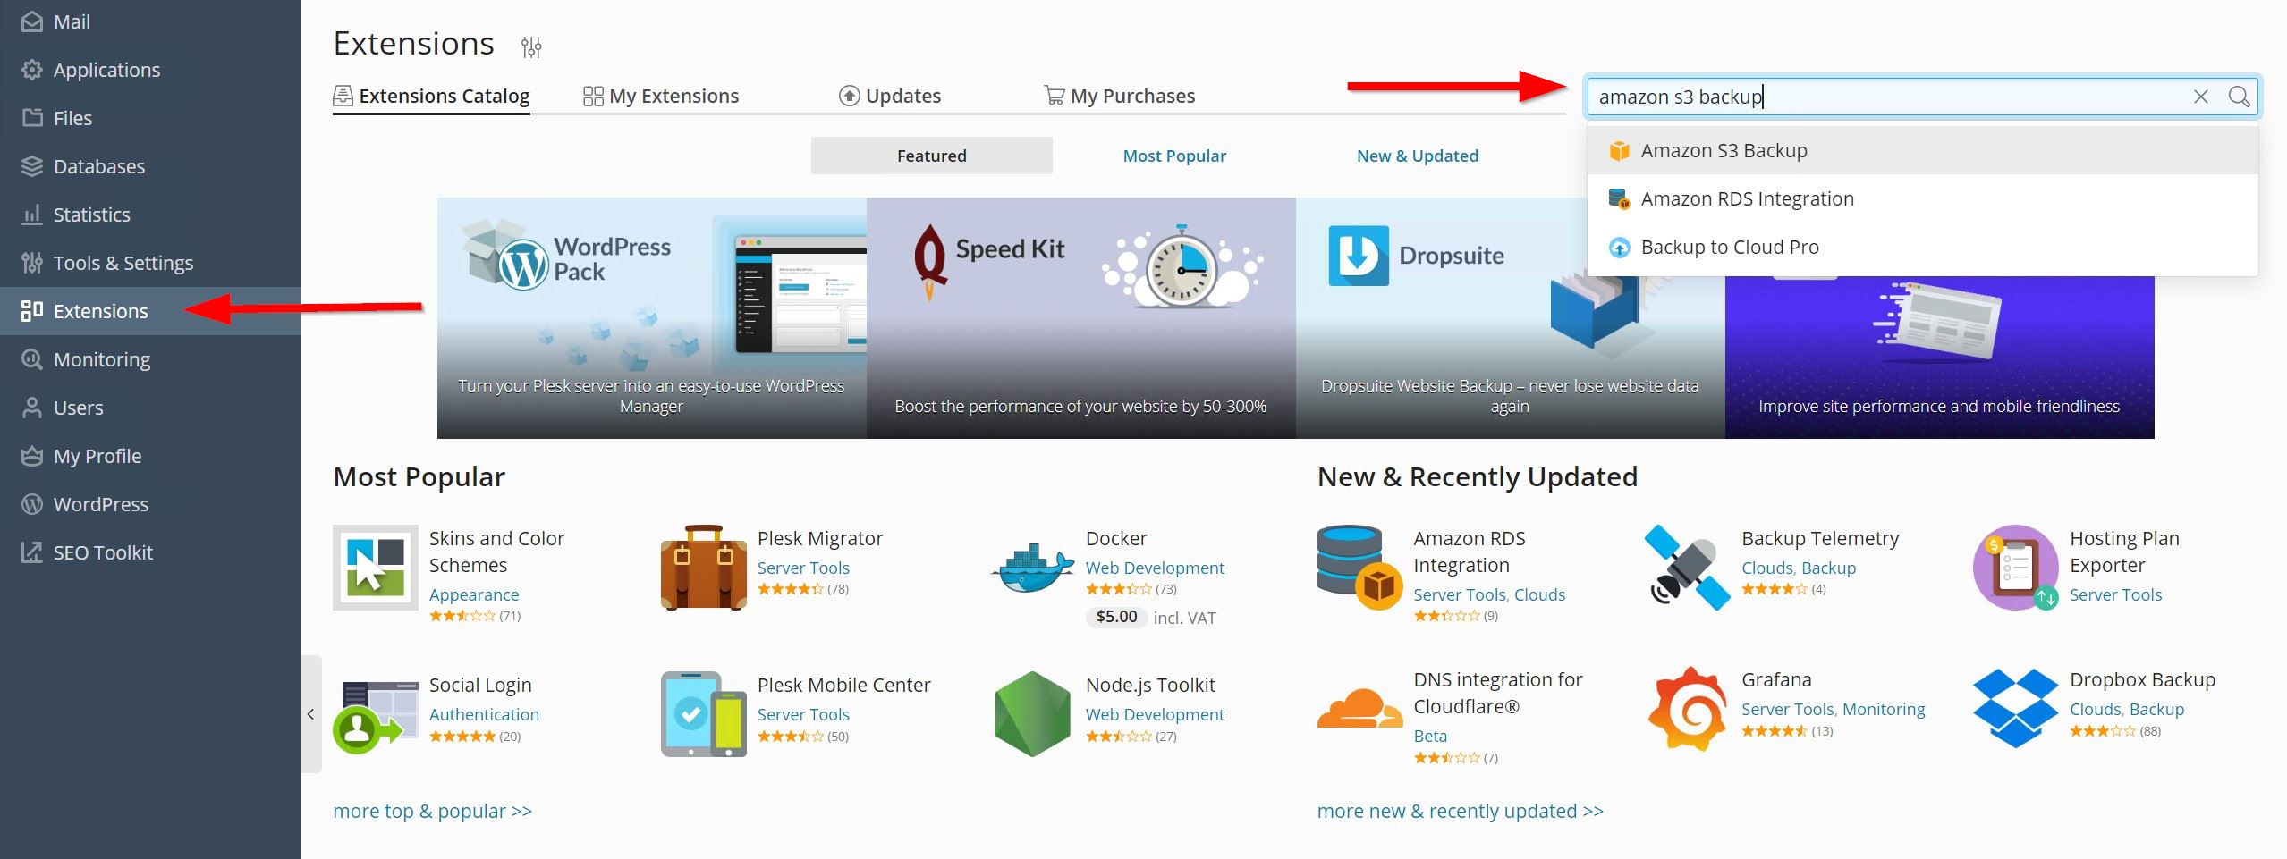
Task: Click Skins and Color Schemes icon
Action: (376, 568)
